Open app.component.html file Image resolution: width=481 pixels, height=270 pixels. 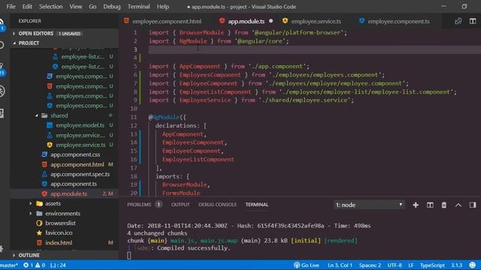(x=77, y=164)
